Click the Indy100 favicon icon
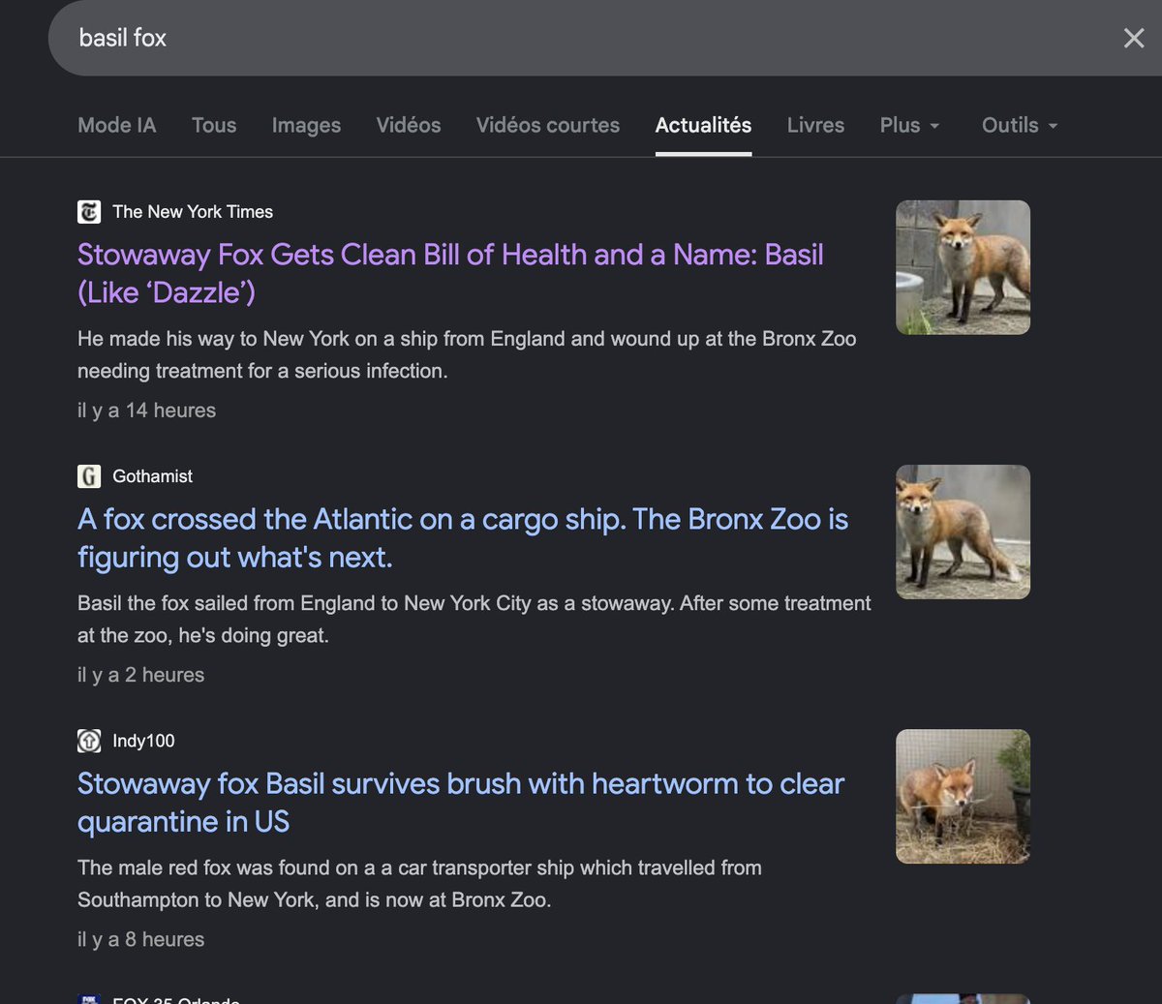This screenshot has height=1004, width=1162. click(x=89, y=741)
